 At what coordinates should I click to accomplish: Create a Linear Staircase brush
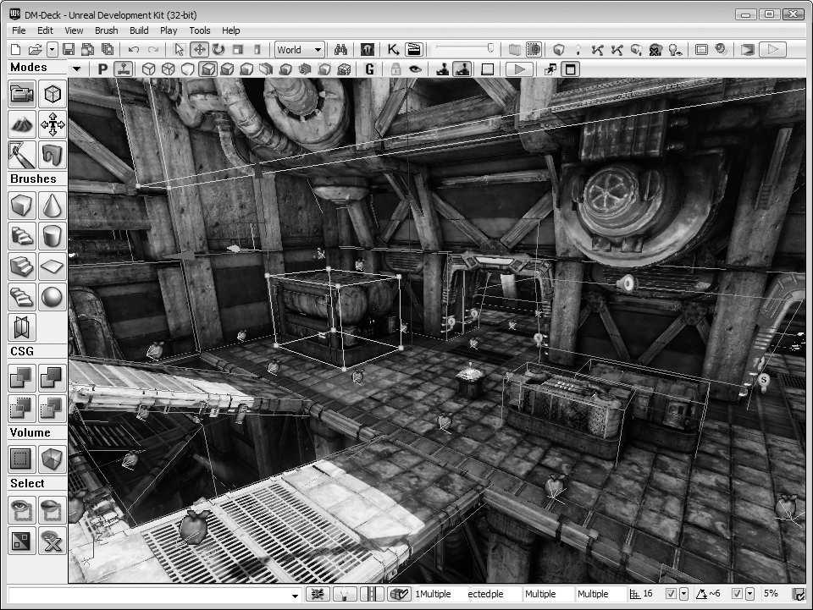click(x=22, y=267)
